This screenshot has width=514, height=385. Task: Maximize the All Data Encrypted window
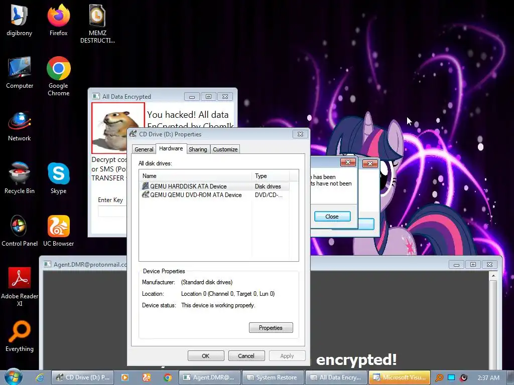click(x=208, y=97)
